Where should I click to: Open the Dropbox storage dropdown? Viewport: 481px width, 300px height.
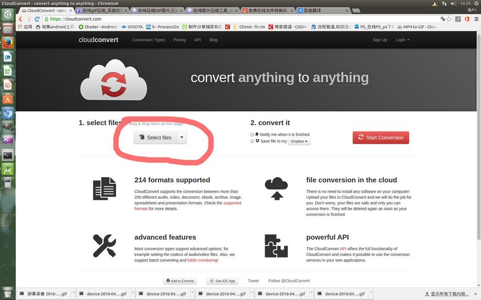(x=299, y=141)
